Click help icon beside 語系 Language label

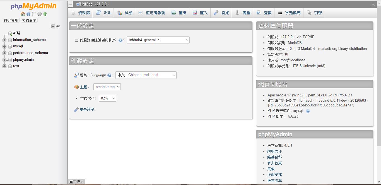(109, 75)
